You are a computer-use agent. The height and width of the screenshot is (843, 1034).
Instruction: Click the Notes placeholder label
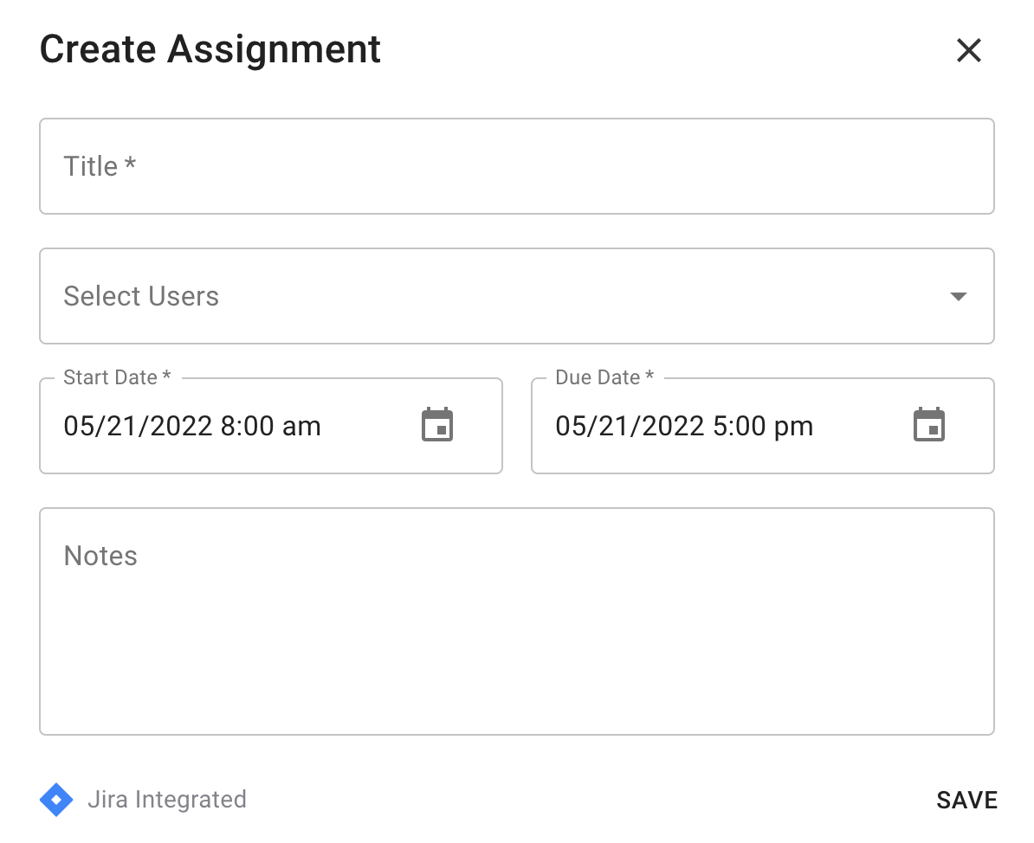click(100, 556)
